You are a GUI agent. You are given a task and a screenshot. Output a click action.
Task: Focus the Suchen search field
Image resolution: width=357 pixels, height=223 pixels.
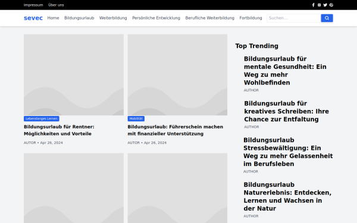[x=294, y=18]
